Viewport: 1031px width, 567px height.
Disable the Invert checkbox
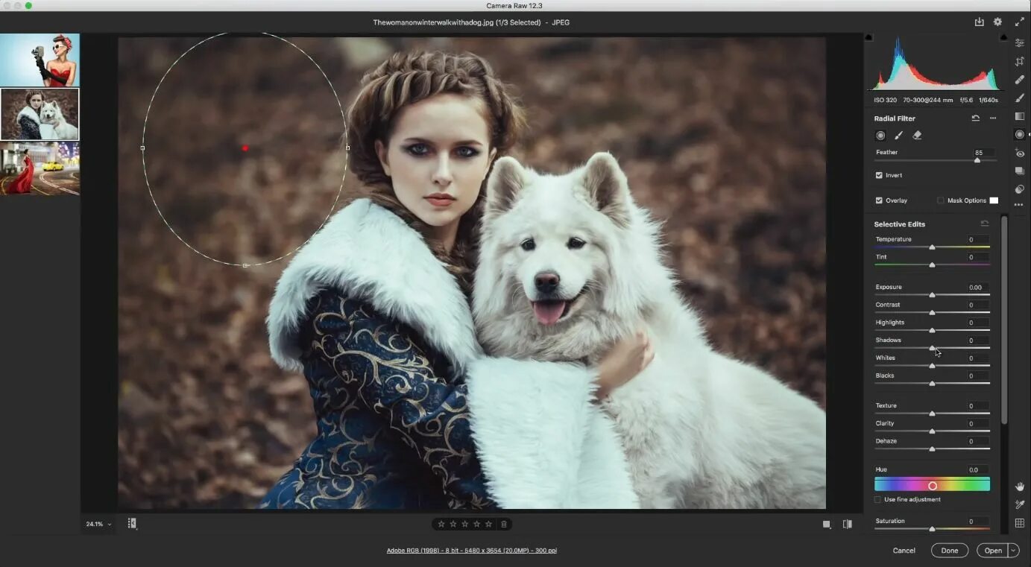(880, 175)
